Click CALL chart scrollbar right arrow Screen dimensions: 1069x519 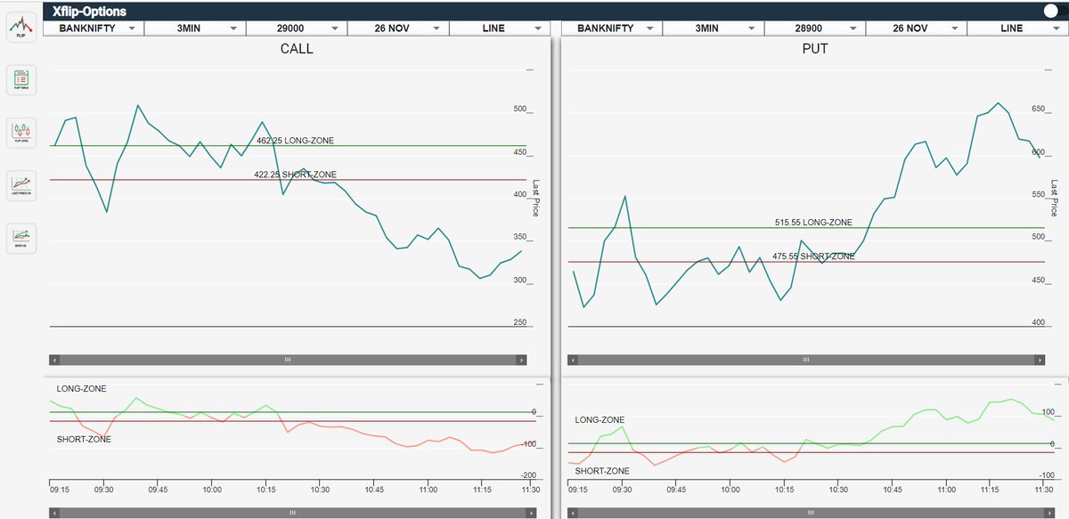point(521,361)
